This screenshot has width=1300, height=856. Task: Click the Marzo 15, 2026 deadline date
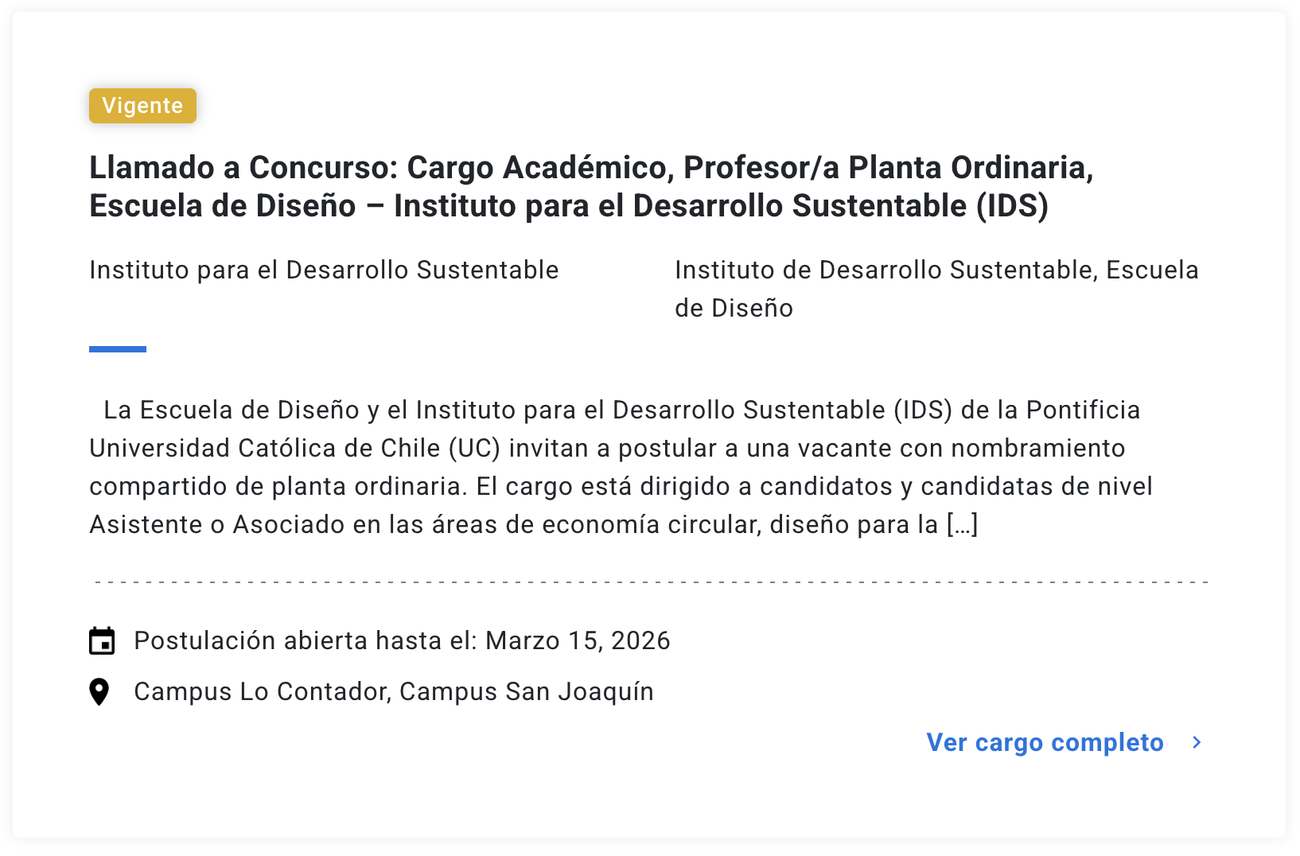(578, 640)
